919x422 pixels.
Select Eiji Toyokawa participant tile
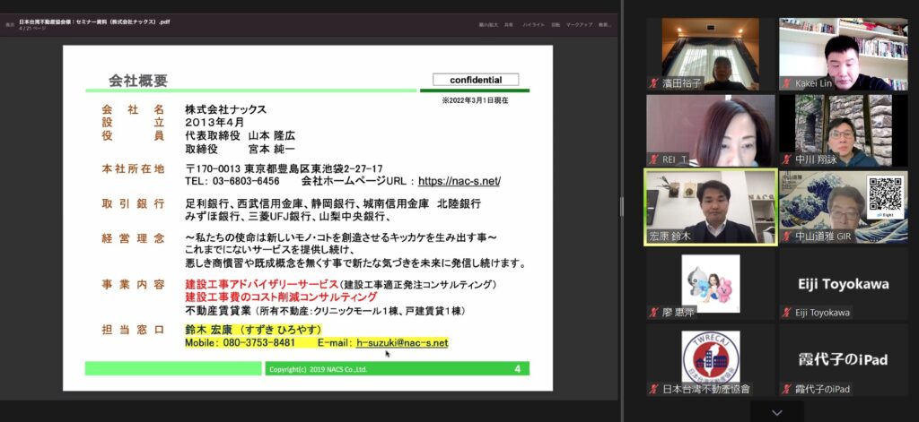tap(843, 284)
